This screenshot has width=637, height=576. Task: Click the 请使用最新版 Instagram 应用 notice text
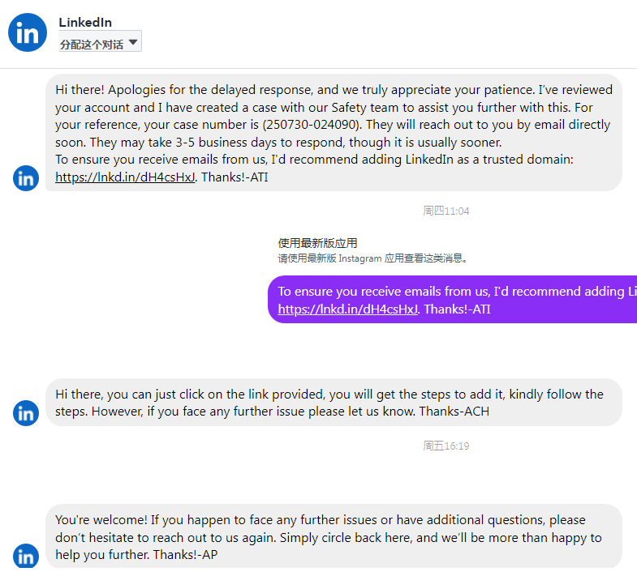coord(372,258)
